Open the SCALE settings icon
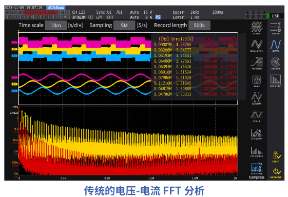Image resolution: width=288 pixels, height=197 pixels. click(x=257, y=115)
